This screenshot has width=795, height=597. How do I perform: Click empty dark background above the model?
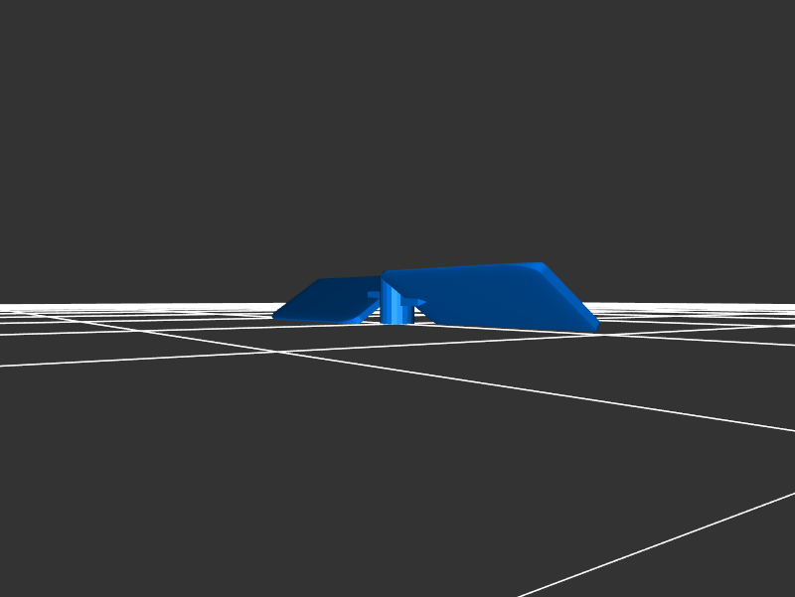(x=397, y=129)
